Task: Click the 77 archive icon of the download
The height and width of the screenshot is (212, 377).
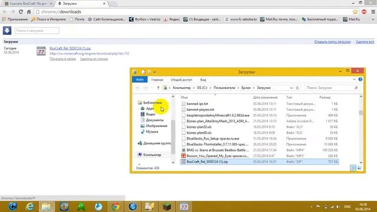Action: click(x=41, y=51)
